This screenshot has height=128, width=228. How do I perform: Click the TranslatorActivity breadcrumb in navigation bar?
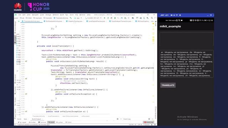tap(61, 18)
